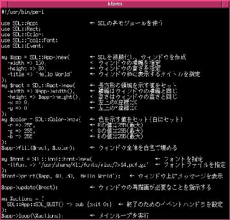Image resolution: width=230 pixels, height=220 pixels.
Task: Click the 'SDL::App::SDL_QUIT()' handler text
Action: pyautogui.click(x=35, y=204)
